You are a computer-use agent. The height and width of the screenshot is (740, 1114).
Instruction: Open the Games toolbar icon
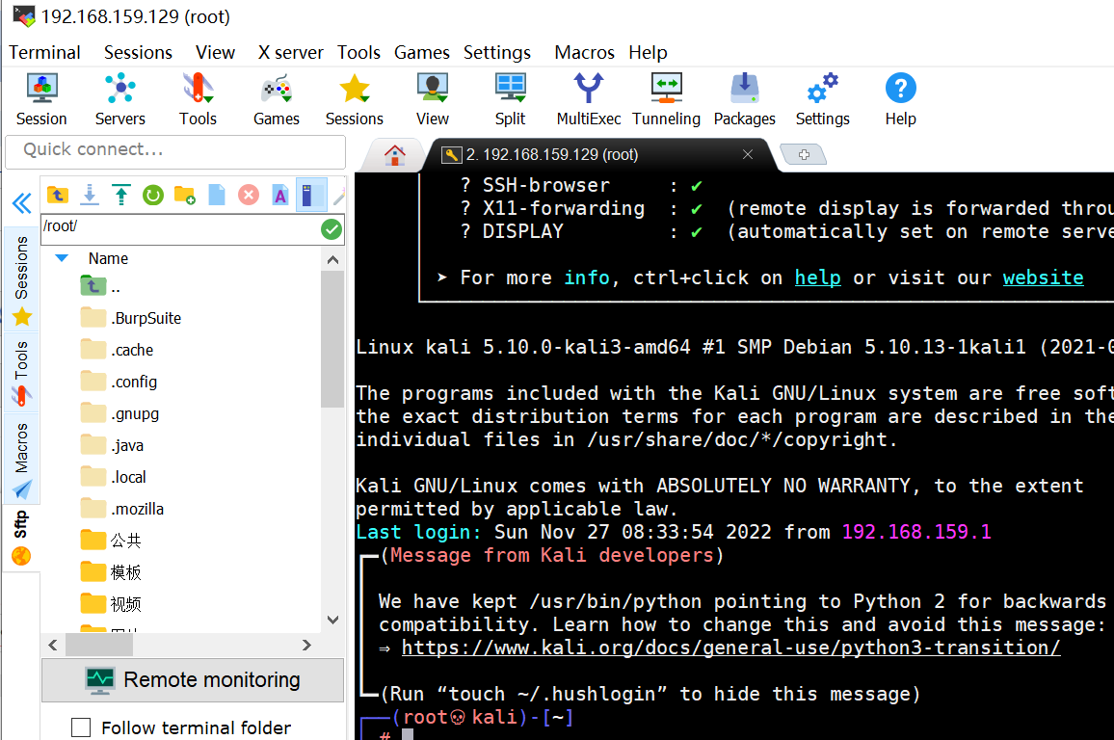[277, 98]
